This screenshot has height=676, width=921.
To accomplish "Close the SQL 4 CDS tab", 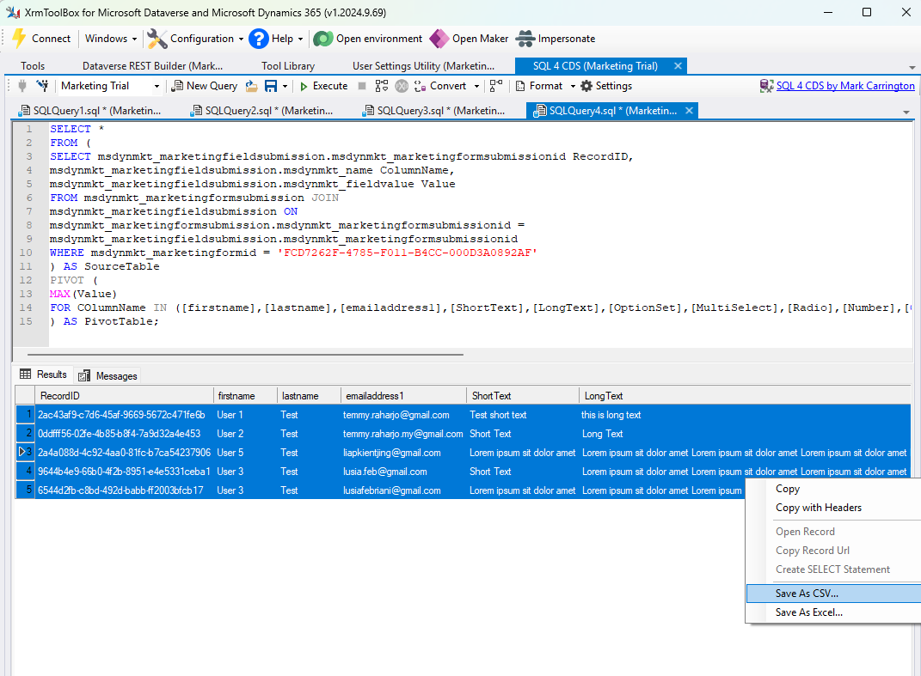I will pyautogui.click(x=678, y=66).
